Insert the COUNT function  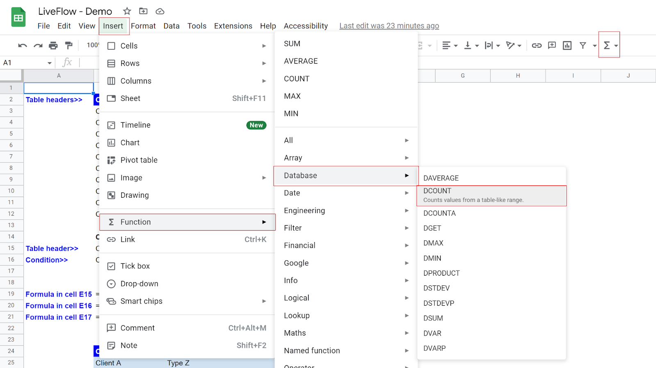(x=346, y=79)
